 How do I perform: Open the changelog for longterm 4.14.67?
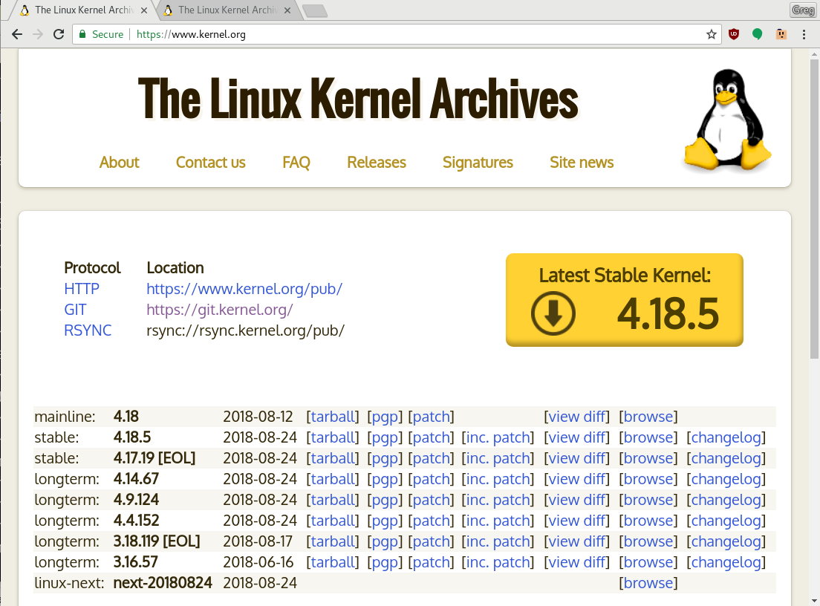726,479
